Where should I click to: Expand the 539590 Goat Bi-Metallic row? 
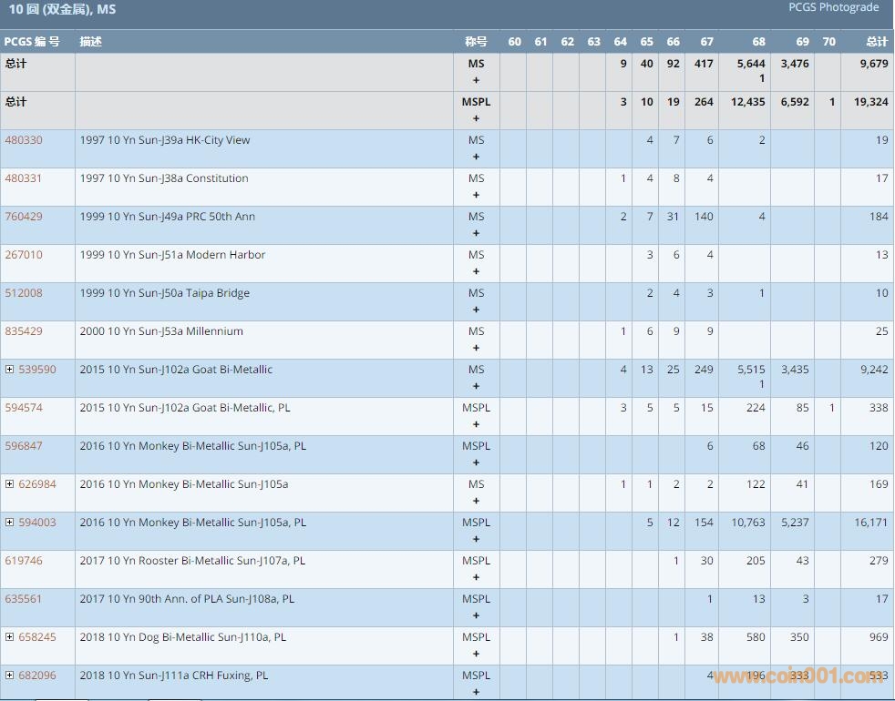(x=10, y=370)
